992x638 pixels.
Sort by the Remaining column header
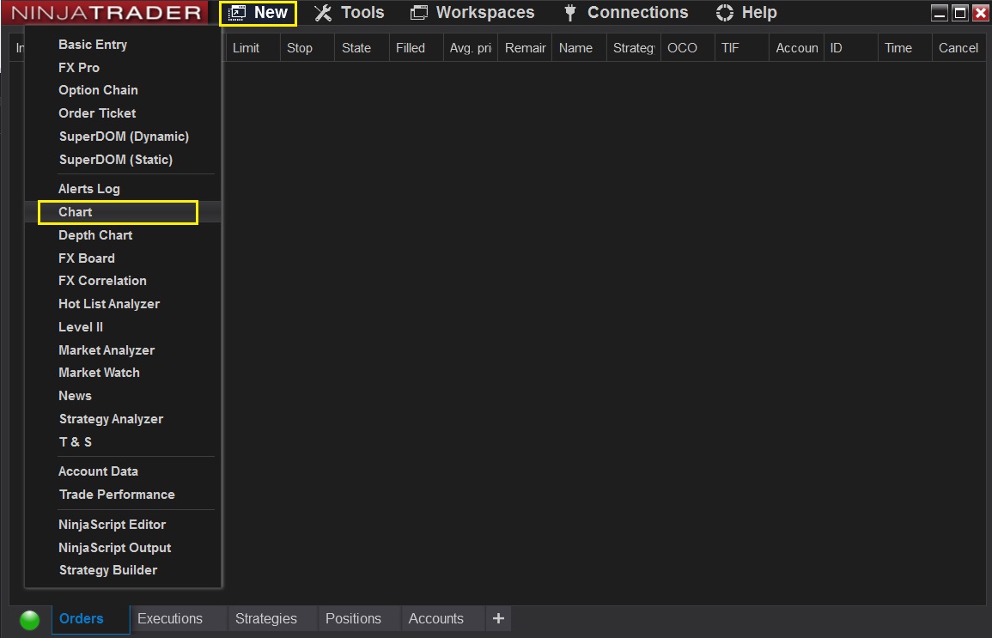point(525,48)
